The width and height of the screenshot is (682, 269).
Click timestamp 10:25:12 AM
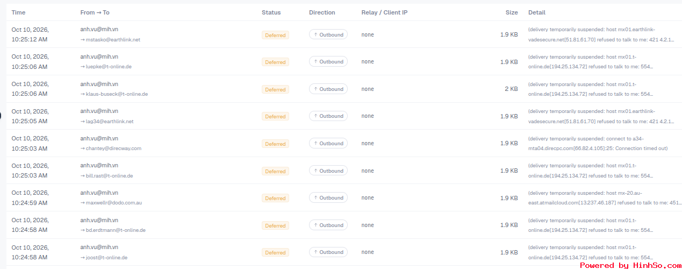[x=30, y=40]
